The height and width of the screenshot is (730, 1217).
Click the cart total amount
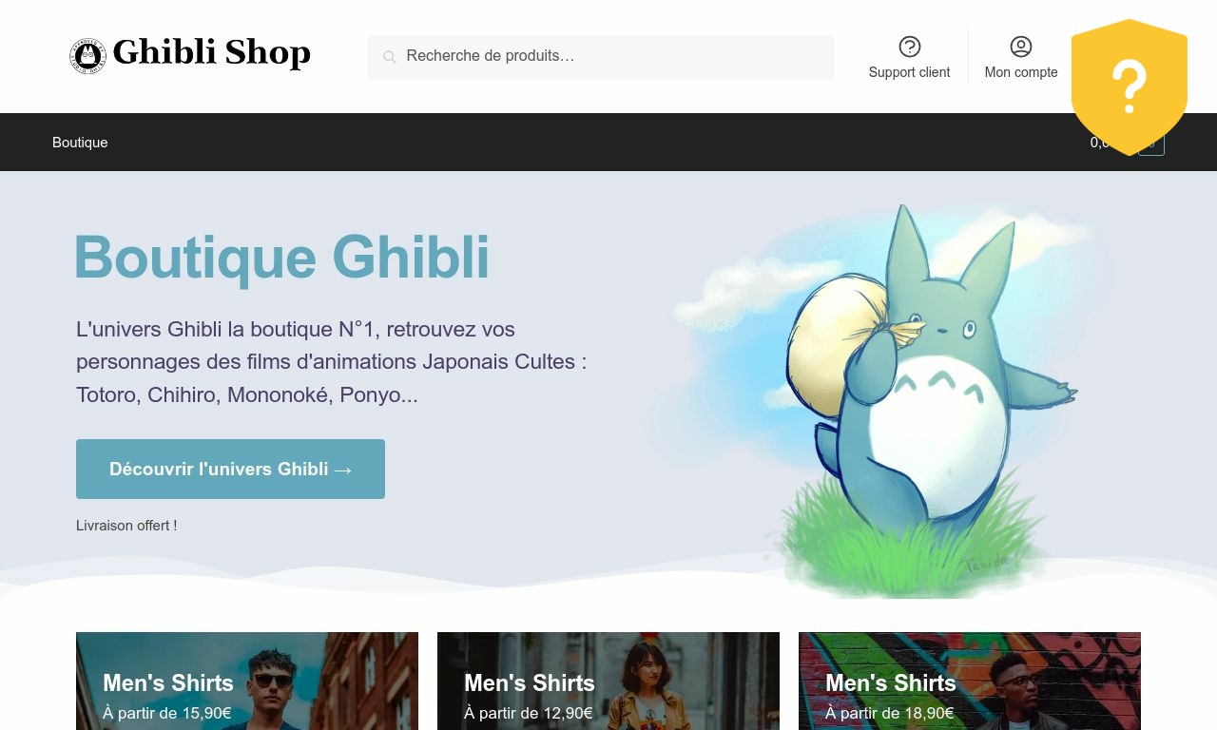point(1100,143)
